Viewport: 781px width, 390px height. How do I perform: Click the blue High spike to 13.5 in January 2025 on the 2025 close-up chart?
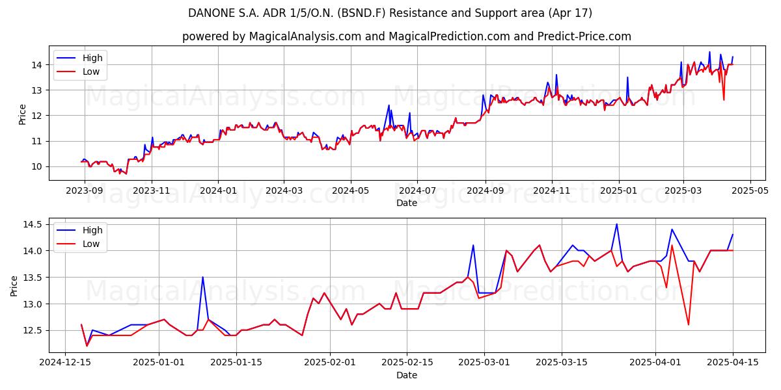tap(202, 278)
